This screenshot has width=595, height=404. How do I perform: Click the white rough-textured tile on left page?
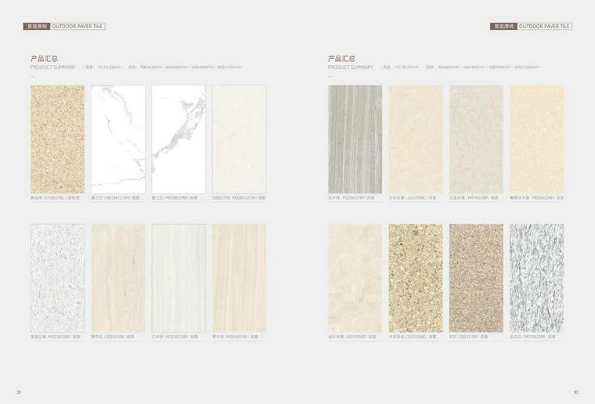[57, 278]
